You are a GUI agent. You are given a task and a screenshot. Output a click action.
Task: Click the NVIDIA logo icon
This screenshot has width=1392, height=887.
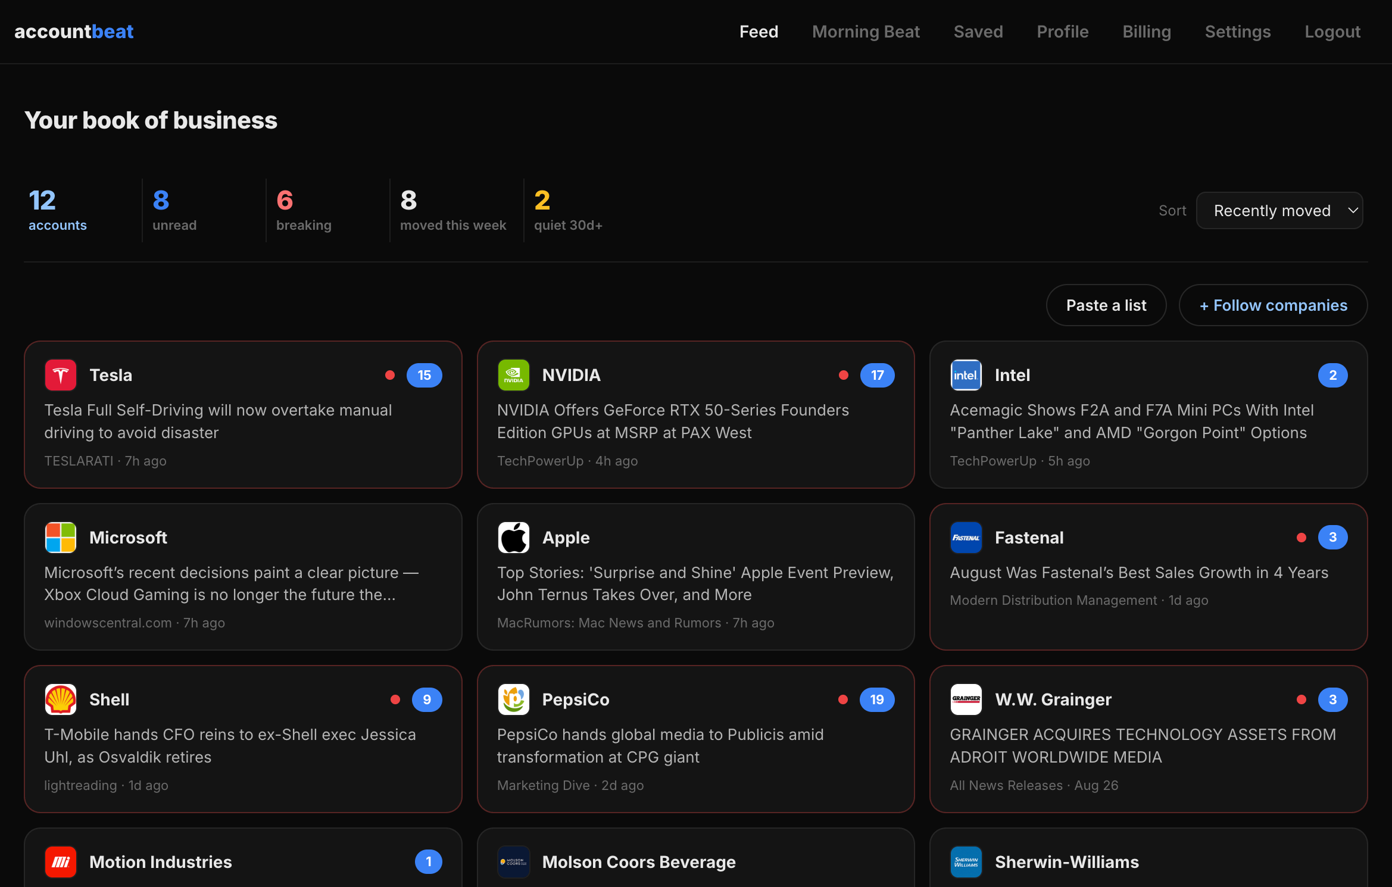click(513, 375)
